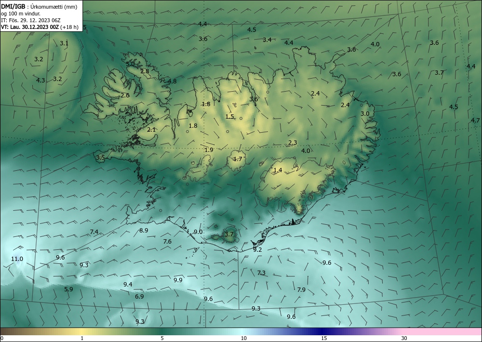Screen dimensions: 482x342
Task: Click the '30' tick on the color scale
Action: click(404, 338)
